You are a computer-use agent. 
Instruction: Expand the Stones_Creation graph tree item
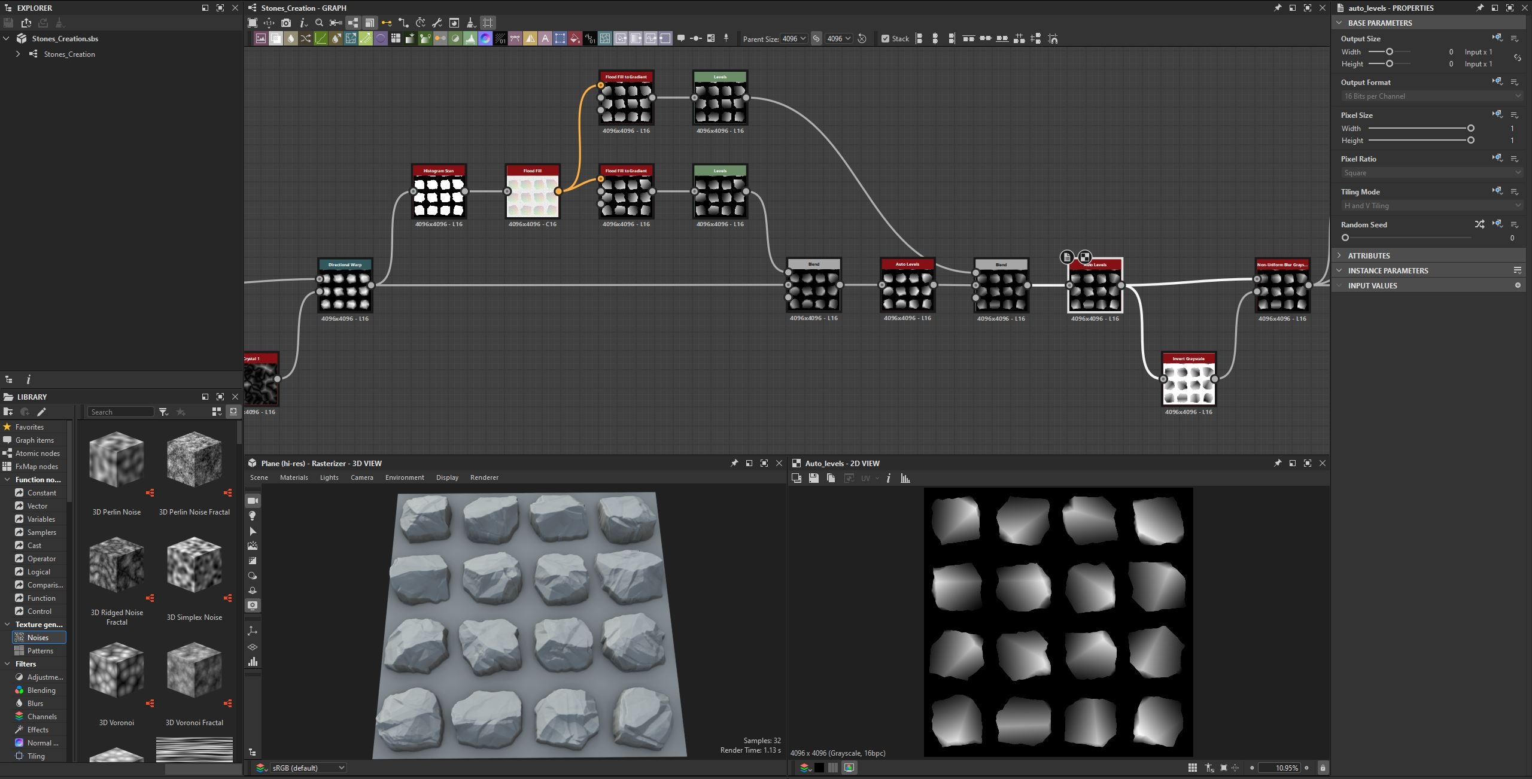click(18, 54)
